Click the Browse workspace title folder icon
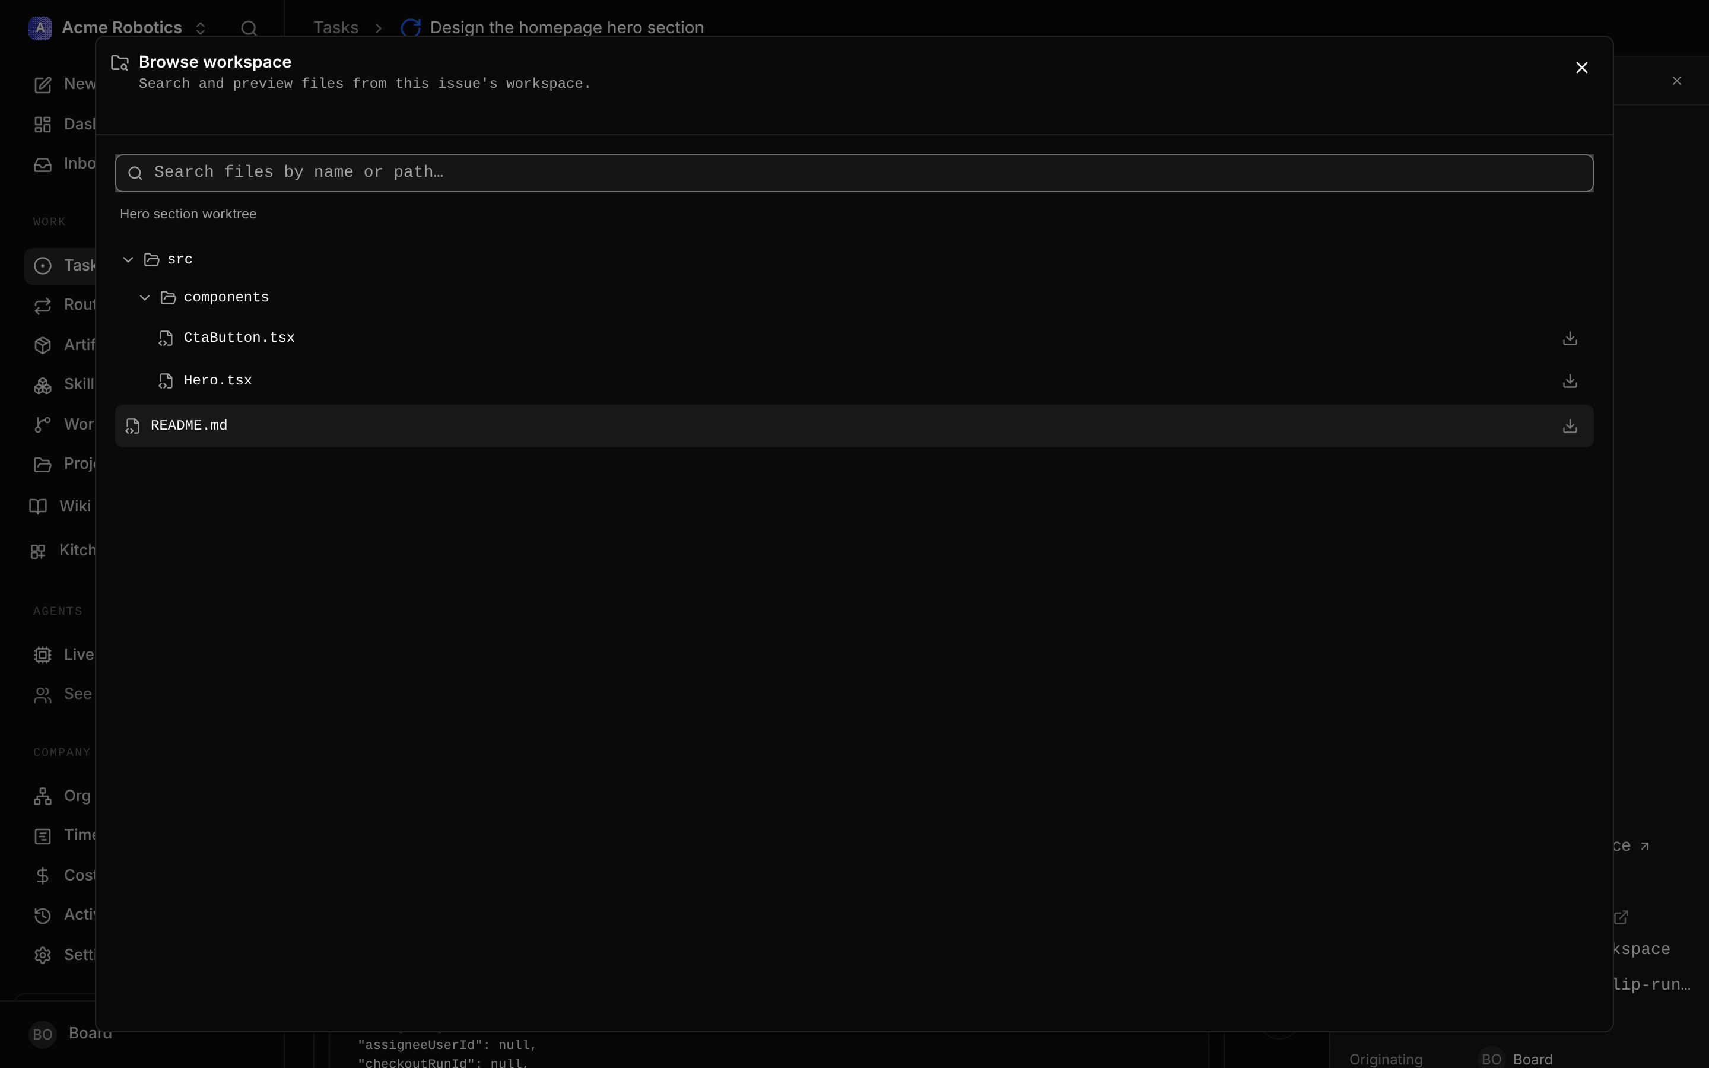The image size is (1709, 1068). tap(120, 63)
